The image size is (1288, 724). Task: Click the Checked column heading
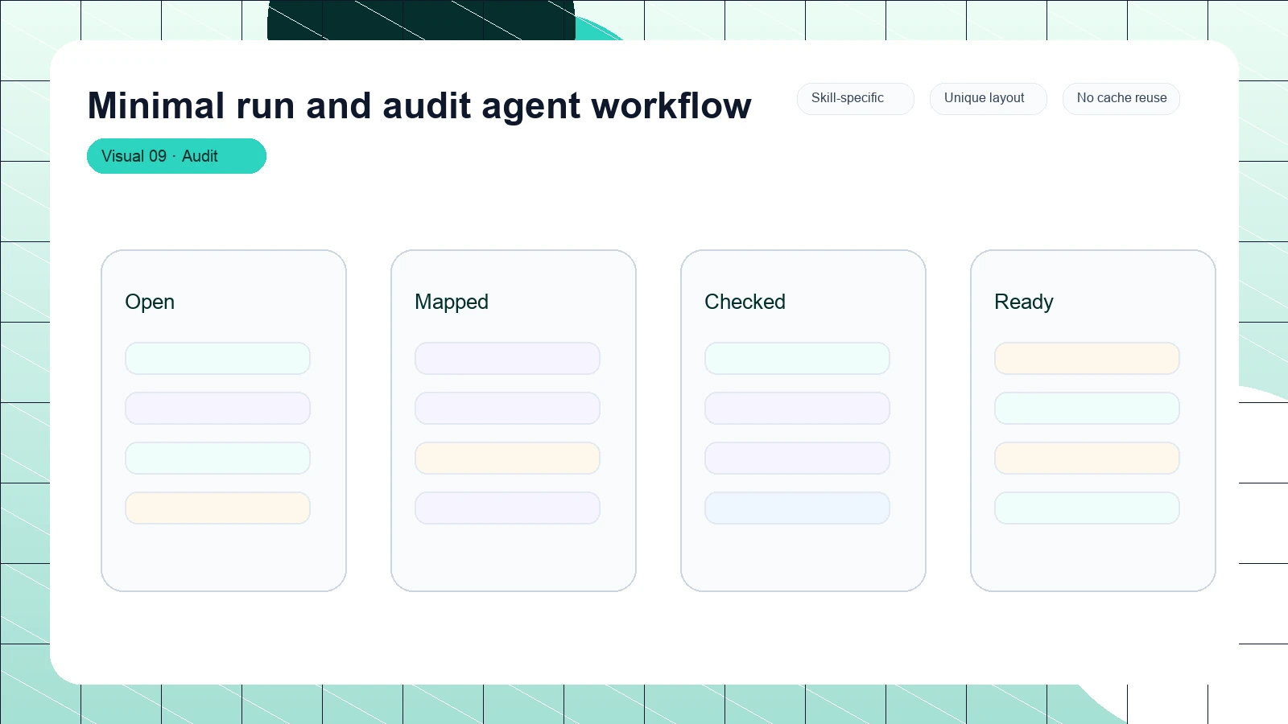pos(745,302)
